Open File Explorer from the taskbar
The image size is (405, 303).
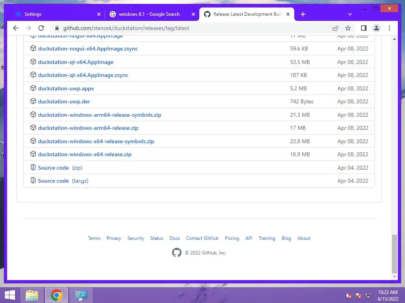click(x=32, y=295)
